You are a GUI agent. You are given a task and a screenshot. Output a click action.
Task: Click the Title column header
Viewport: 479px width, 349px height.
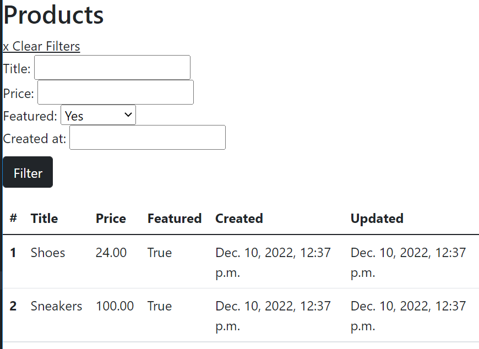coord(44,219)
